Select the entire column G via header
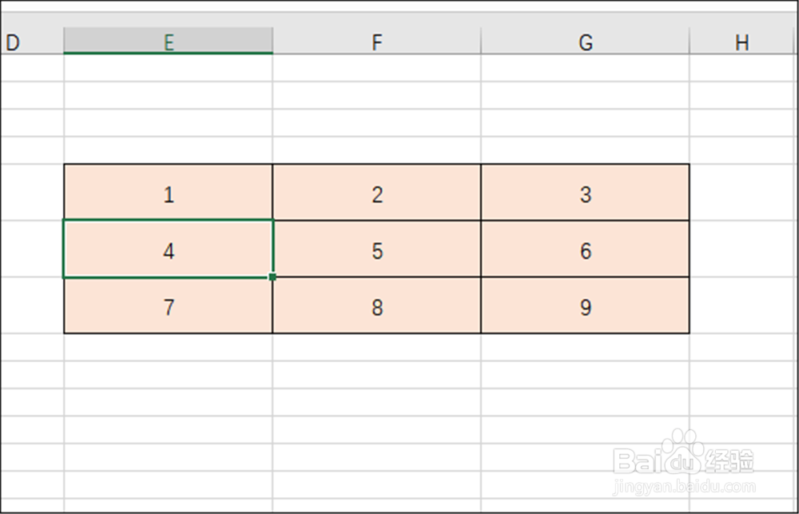799x514 pixels. pyautogui.click(x=585, y=42)
